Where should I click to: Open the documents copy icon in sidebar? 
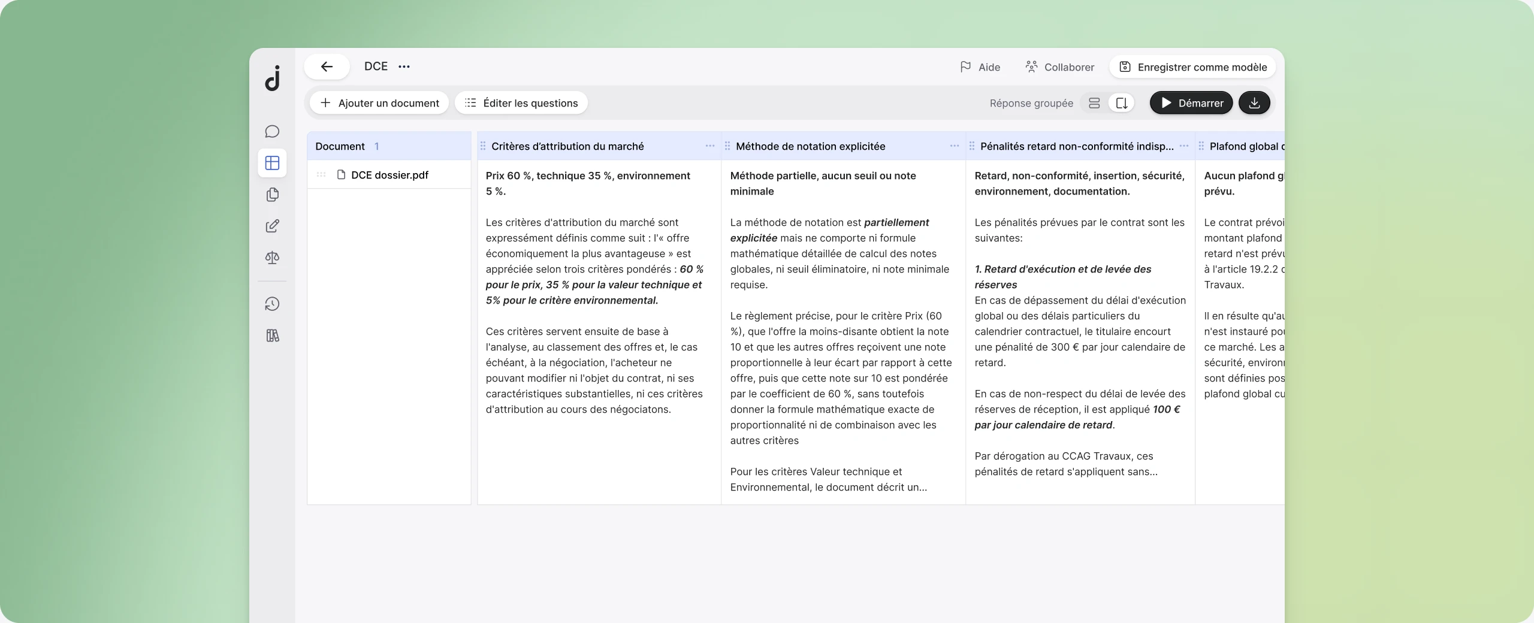click(272, 195)
